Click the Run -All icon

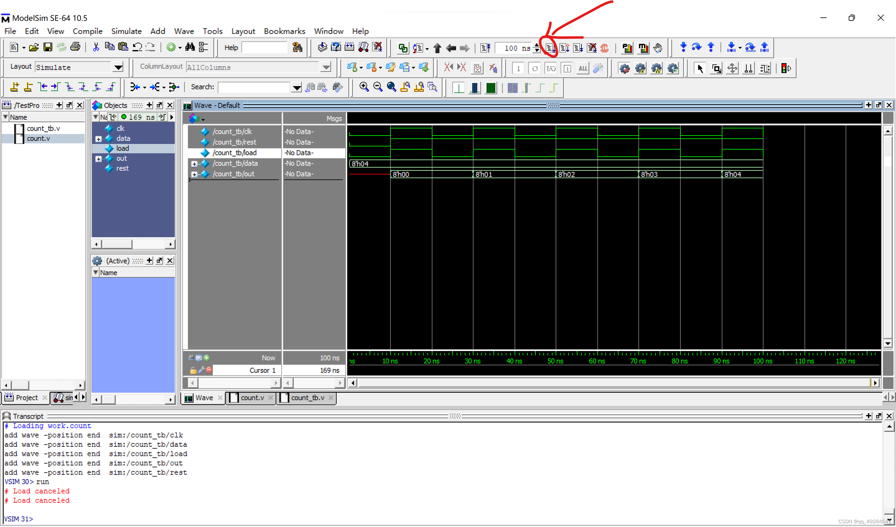click(578, 48)
